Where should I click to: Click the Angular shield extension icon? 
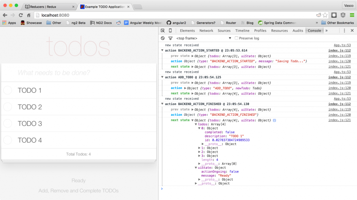[343, 15]
